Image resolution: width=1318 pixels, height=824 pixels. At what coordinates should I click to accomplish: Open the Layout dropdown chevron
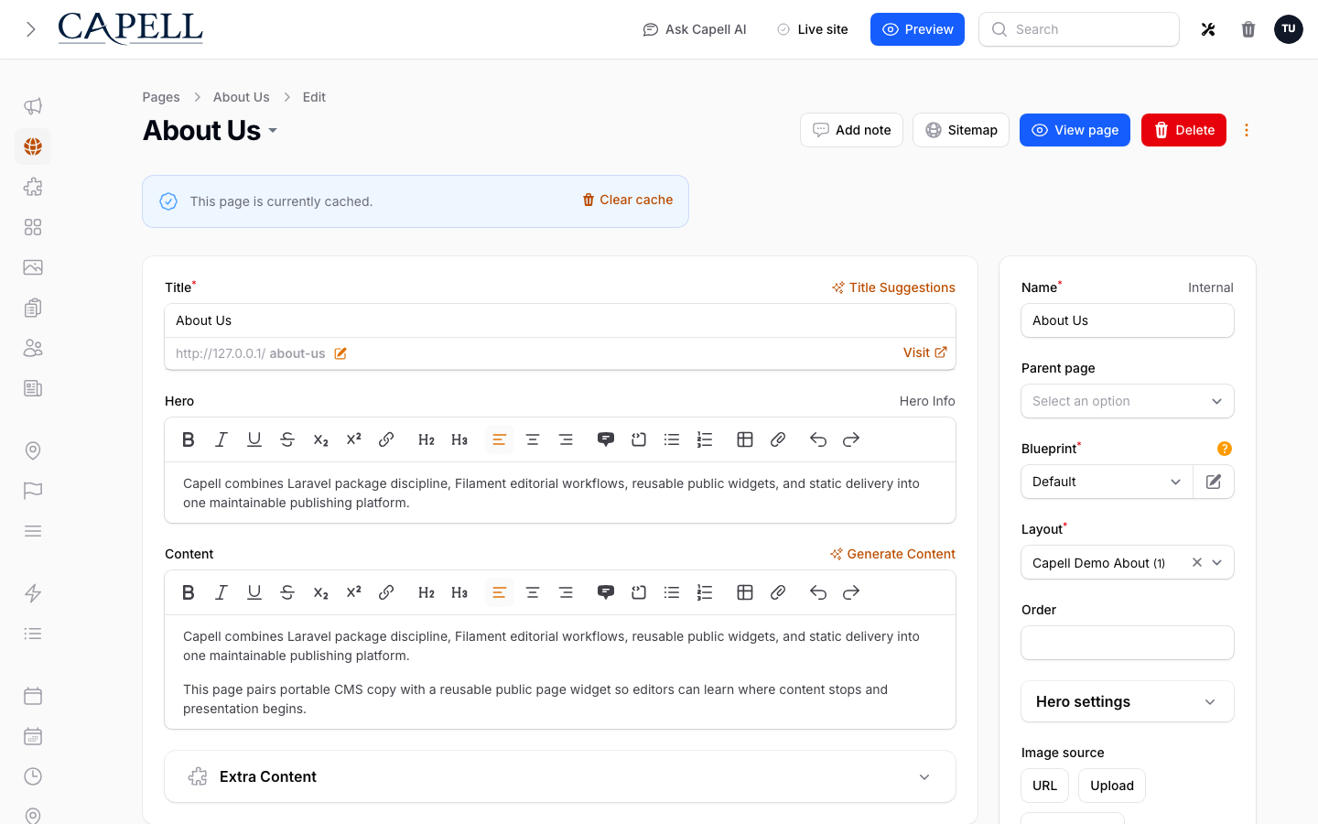pos(1217,562)
